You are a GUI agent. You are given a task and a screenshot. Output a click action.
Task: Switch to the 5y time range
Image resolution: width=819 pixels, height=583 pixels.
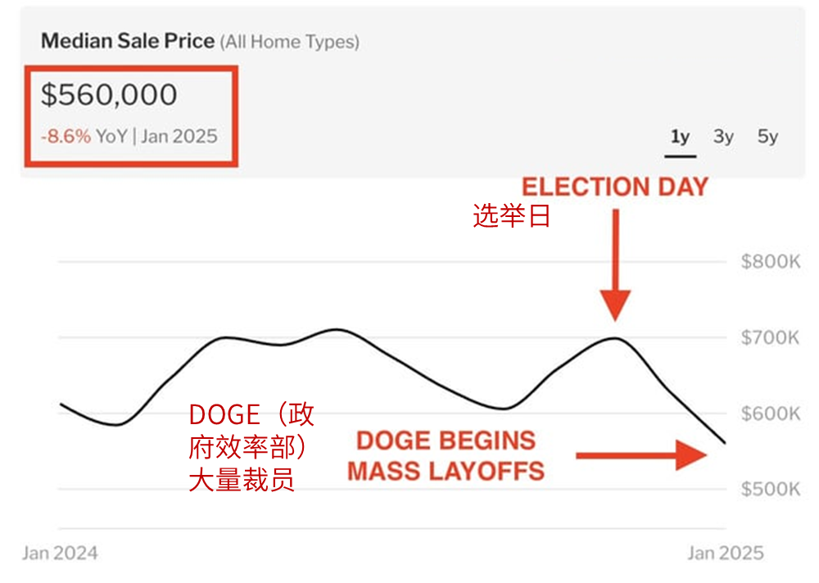(768, 137)
